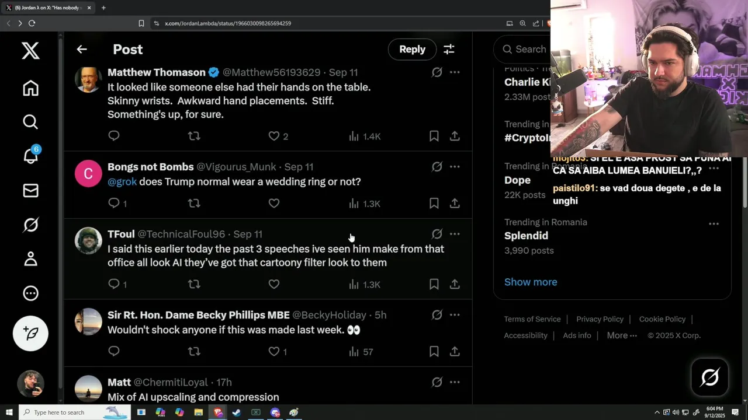Open account avatar in bottom left sidebar
The width and height of the screenshot is (748, 420).
click(x=30, y=383)
